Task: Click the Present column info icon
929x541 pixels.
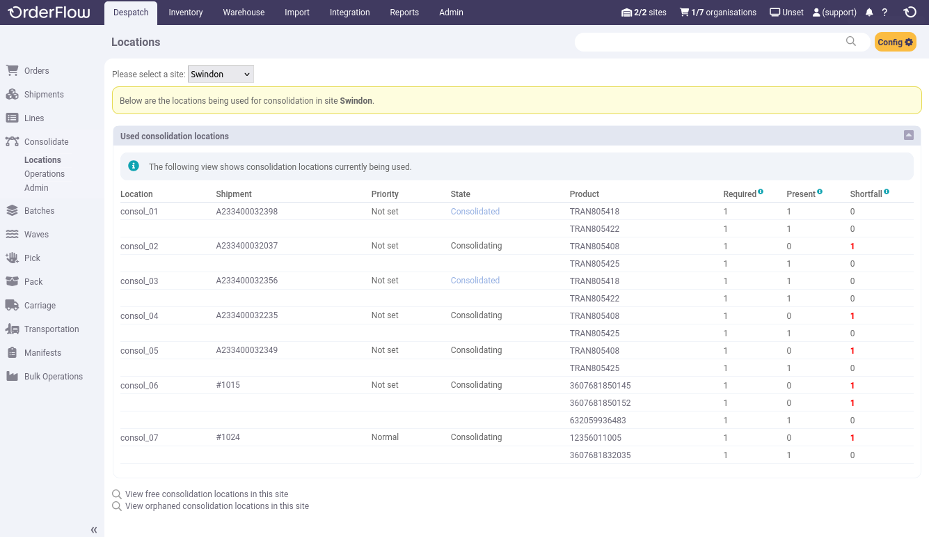Action: coord(820,191)
